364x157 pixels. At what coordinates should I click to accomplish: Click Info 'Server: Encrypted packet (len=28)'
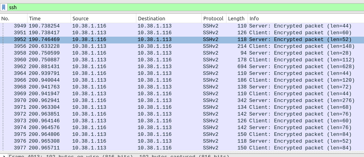pyautogui.click(x=300, y=53)
